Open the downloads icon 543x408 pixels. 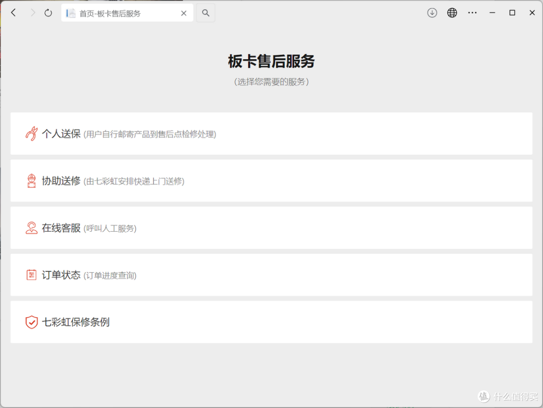coord(432,13)
